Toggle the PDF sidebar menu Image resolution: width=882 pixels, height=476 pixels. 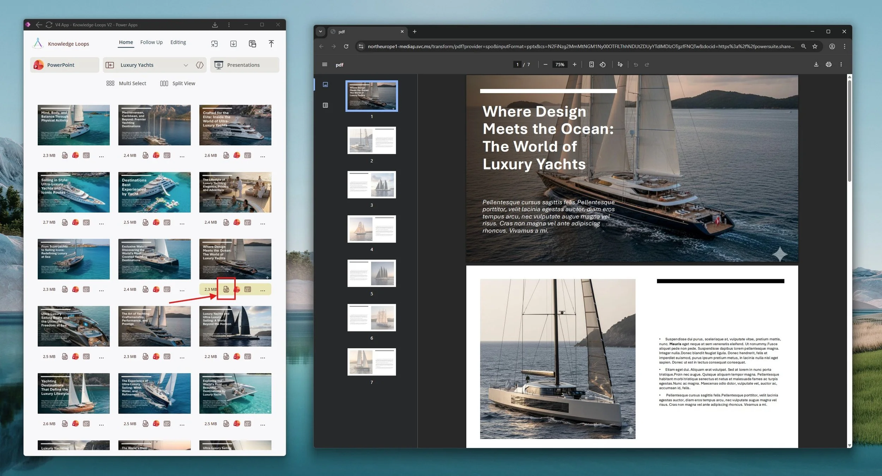[x=325, y=65]
